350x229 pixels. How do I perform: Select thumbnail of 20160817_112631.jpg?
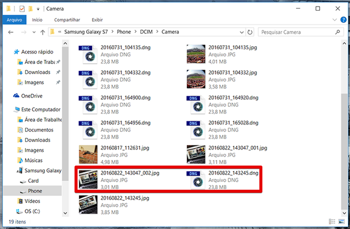(x=88, y=154)
